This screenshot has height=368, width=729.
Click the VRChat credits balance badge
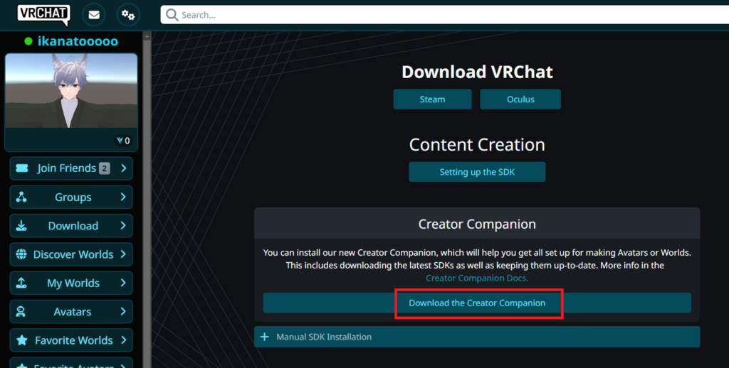coord(124,141)
